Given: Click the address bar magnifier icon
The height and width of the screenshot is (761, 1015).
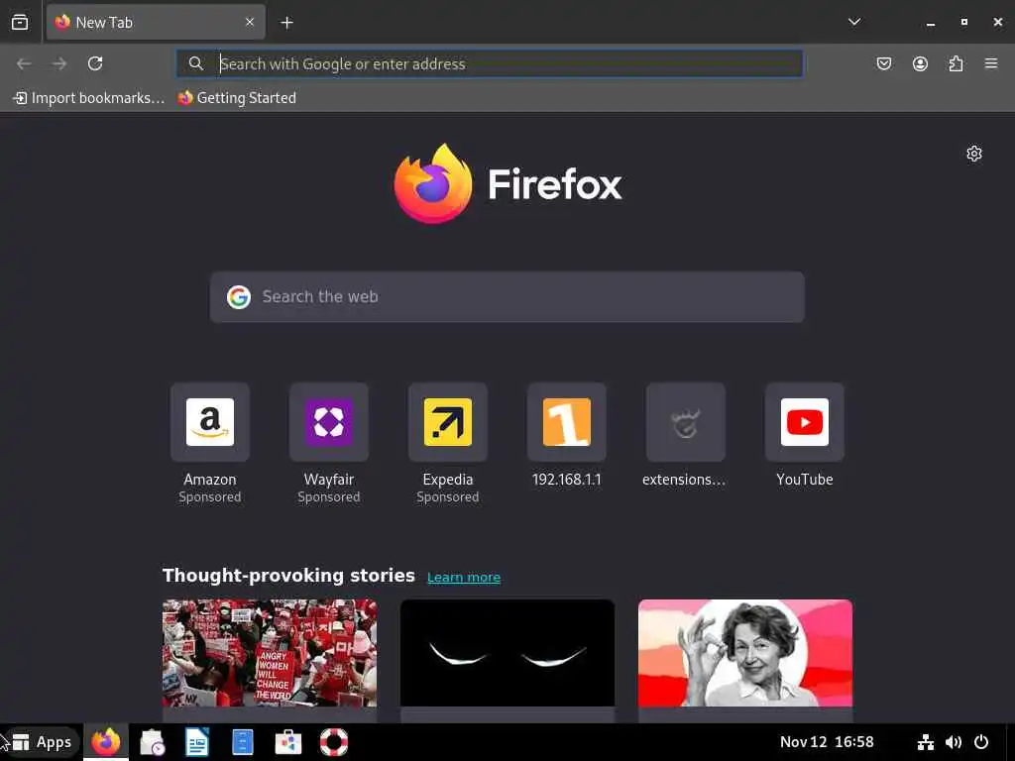Looking at the screenshot, I should [x=195, y=63].
